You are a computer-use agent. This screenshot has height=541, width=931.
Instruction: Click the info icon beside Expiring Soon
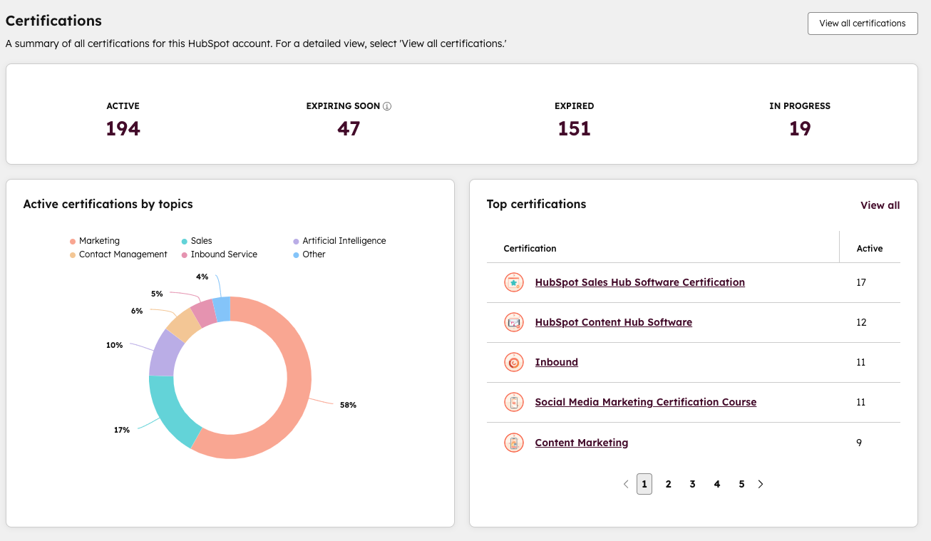coord(387,106)
